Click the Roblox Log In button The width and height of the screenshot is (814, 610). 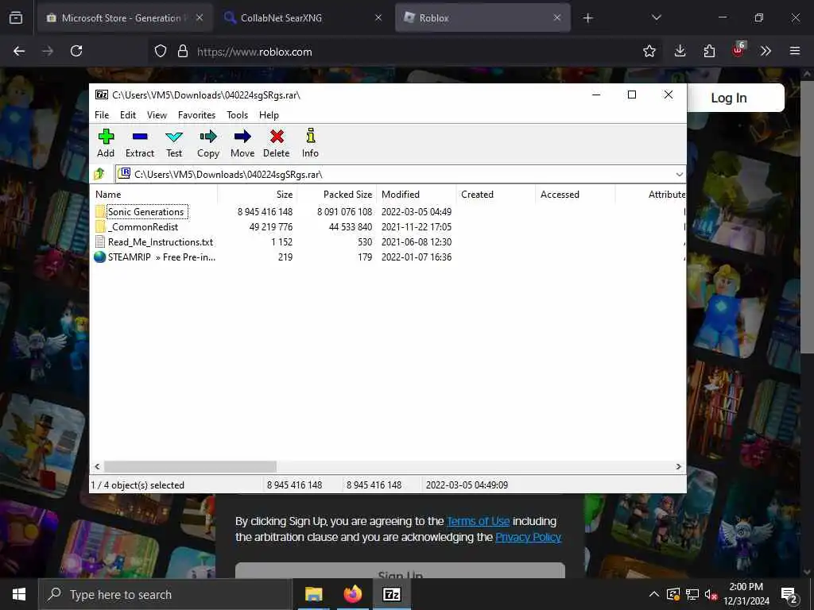pyautogui.click(x=729, y=98)
